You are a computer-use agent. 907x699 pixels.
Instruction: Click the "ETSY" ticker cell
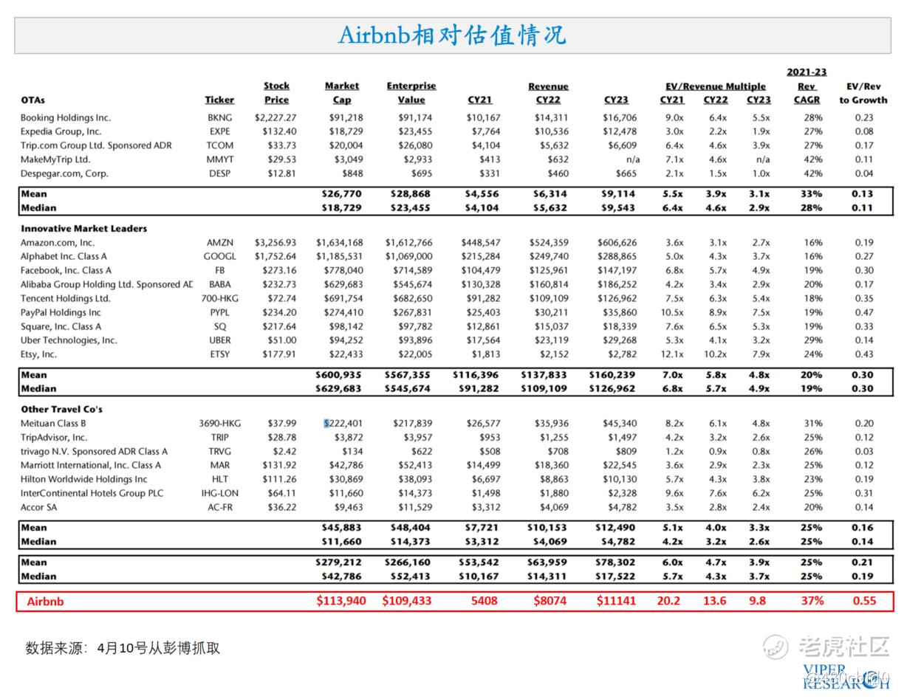point(219,354)
